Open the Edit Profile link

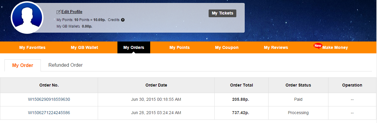coord(72,12)
